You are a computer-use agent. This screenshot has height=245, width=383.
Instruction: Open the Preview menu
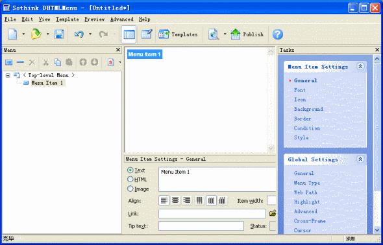point(95,19)
